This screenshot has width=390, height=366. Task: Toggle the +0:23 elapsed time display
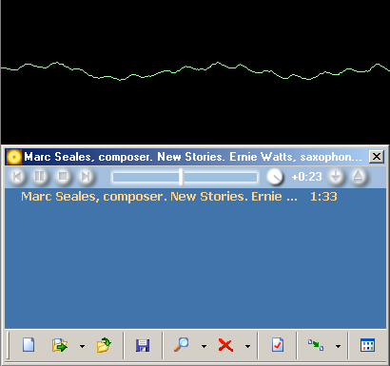[x=306, y=177]
